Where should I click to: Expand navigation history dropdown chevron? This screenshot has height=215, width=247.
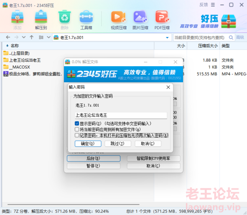[x=23, y=37]
